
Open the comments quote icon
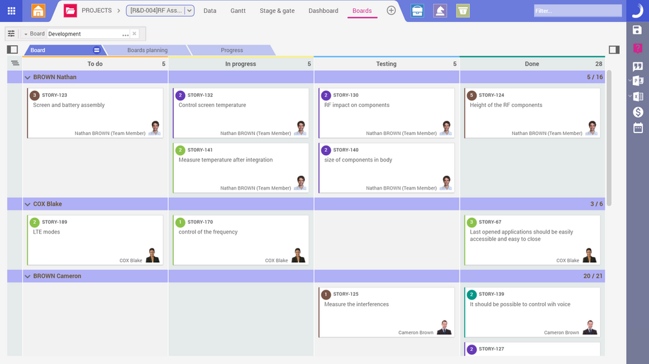[637, 66]
